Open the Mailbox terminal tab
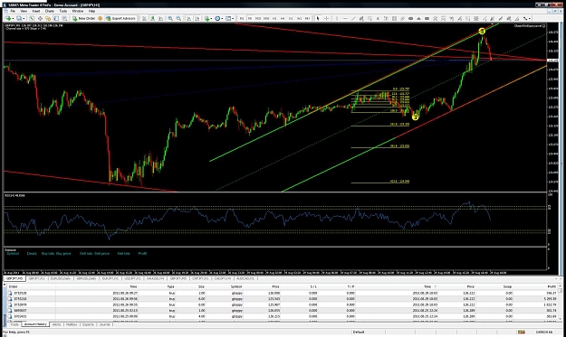This screenshot has width=566, height=337. pos(72,324)
